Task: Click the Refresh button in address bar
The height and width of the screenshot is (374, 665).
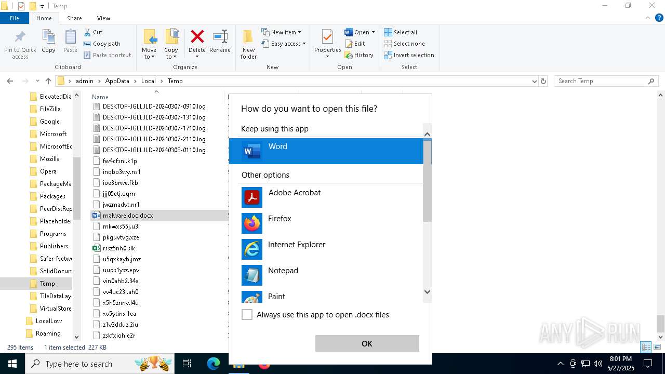Action: [x=543, y=81]
